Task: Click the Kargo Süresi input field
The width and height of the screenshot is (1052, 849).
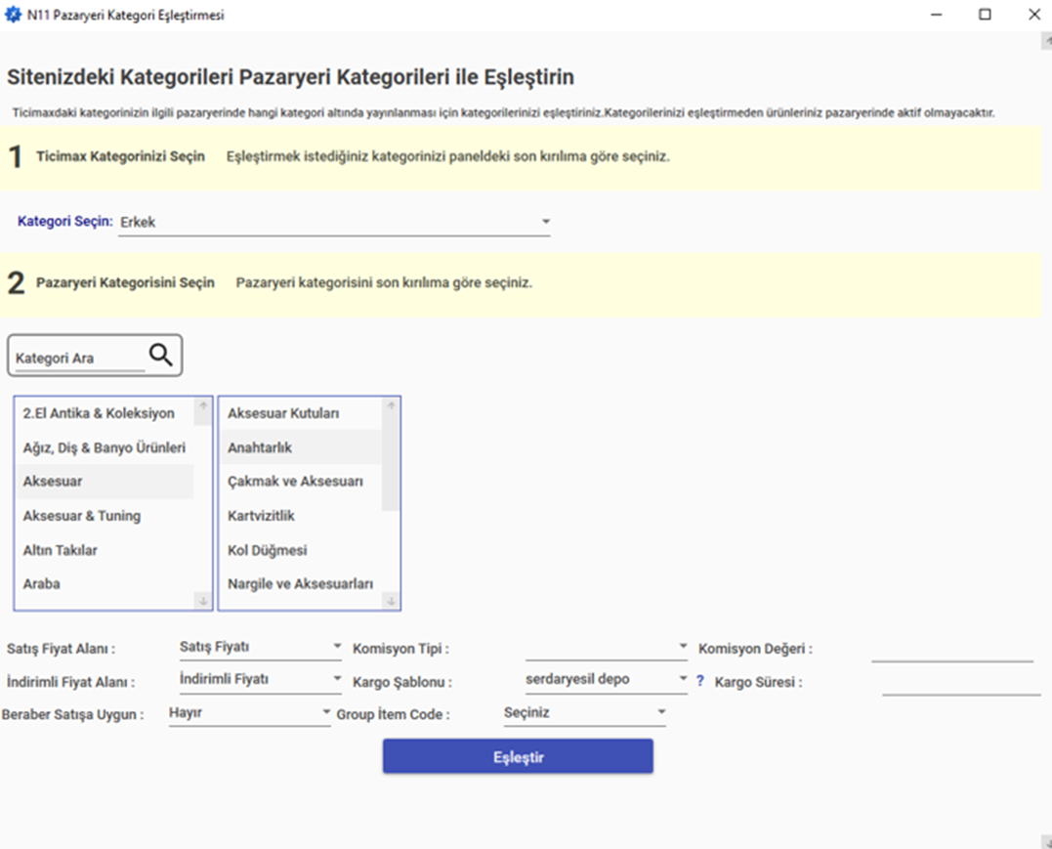Action: pyautogui.click(x=961, y=681)
